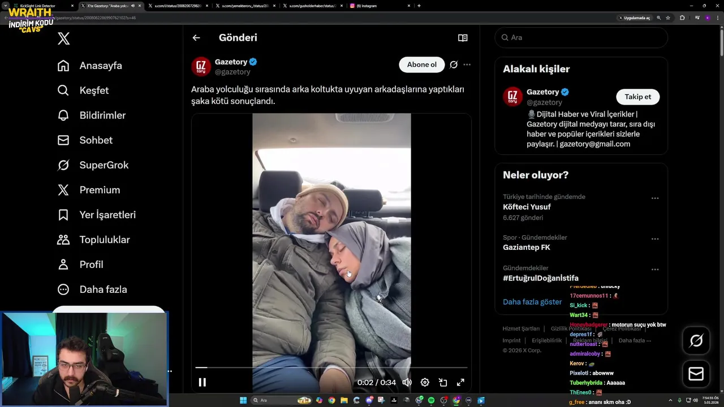Click the Abone ol button
724x407 pixels.
[x=422, y=64]
